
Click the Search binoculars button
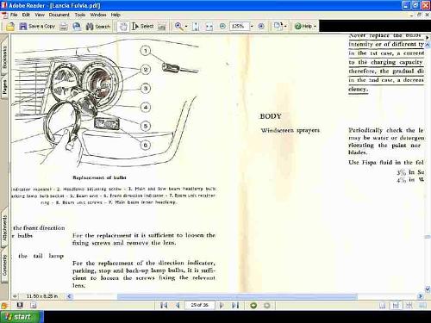click(x=98, y=27)
